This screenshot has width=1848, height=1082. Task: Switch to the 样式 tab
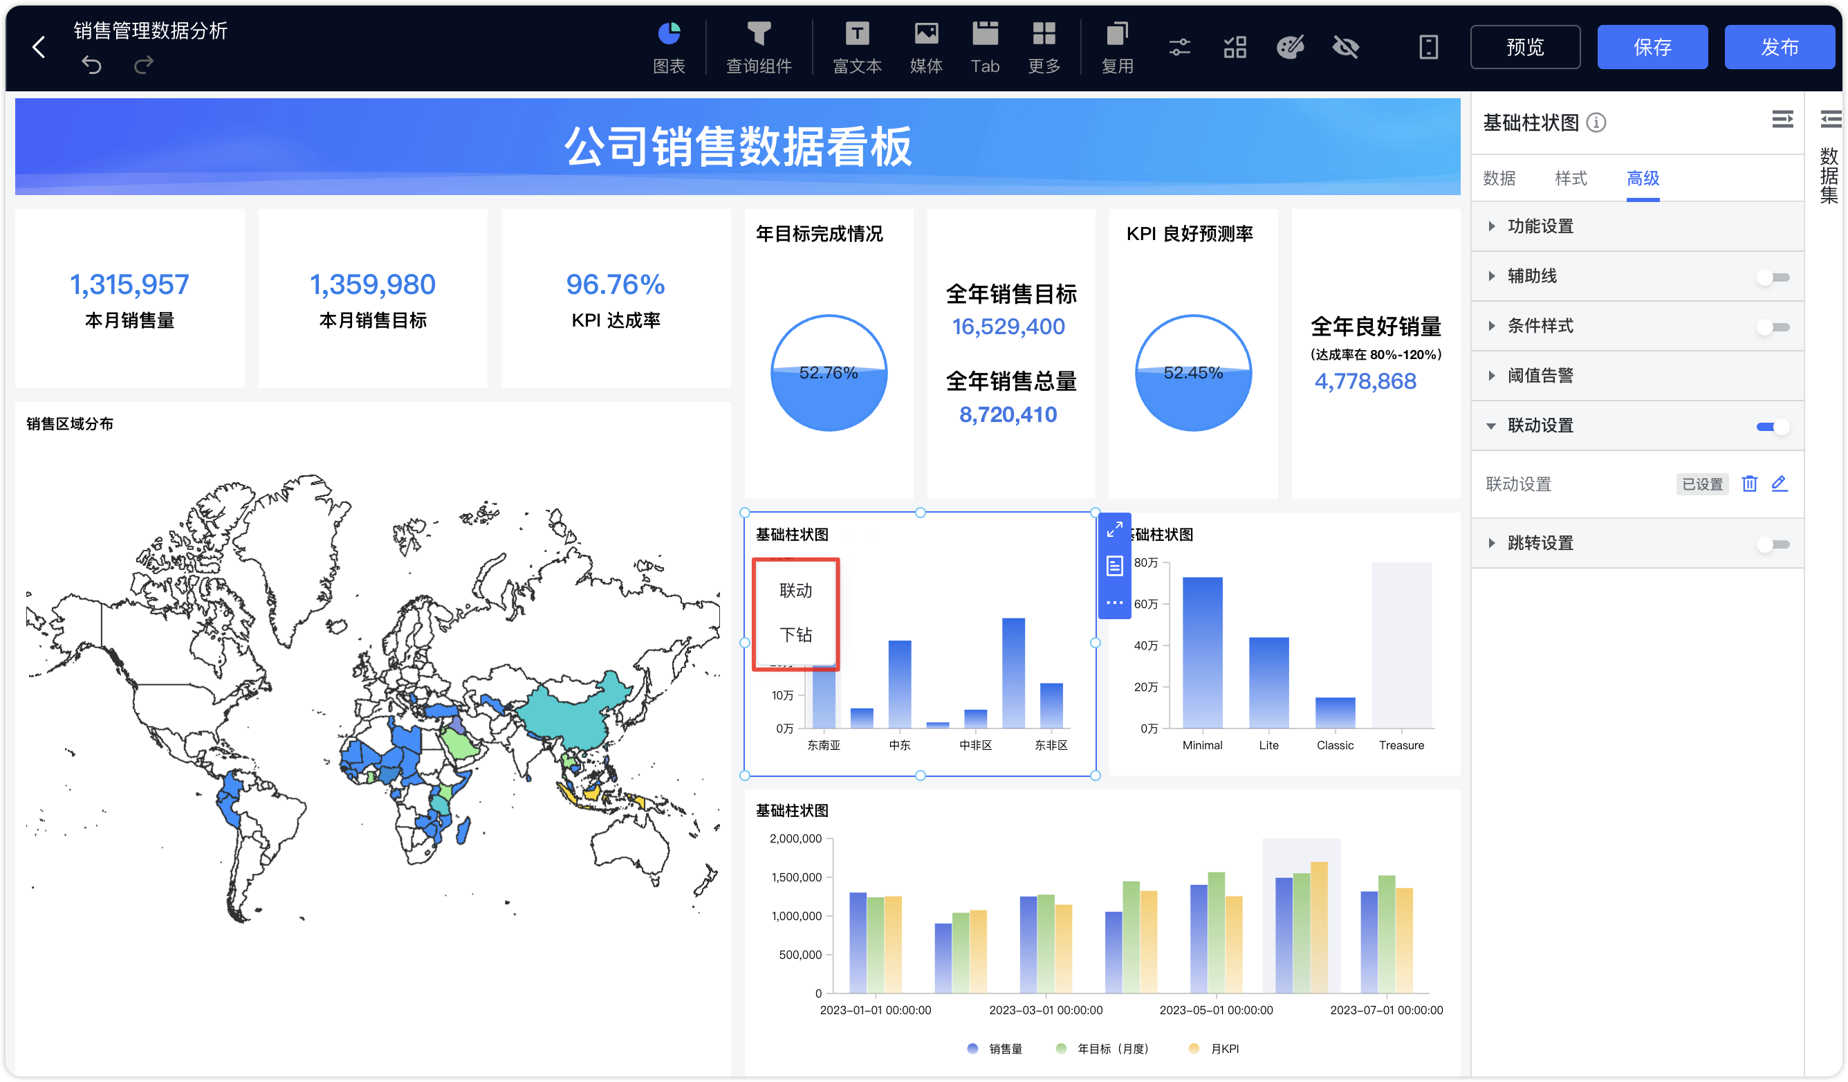point(1571,178)
